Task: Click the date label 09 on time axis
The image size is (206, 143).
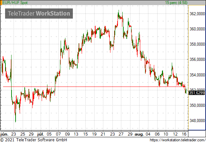Action: point(67,134)
